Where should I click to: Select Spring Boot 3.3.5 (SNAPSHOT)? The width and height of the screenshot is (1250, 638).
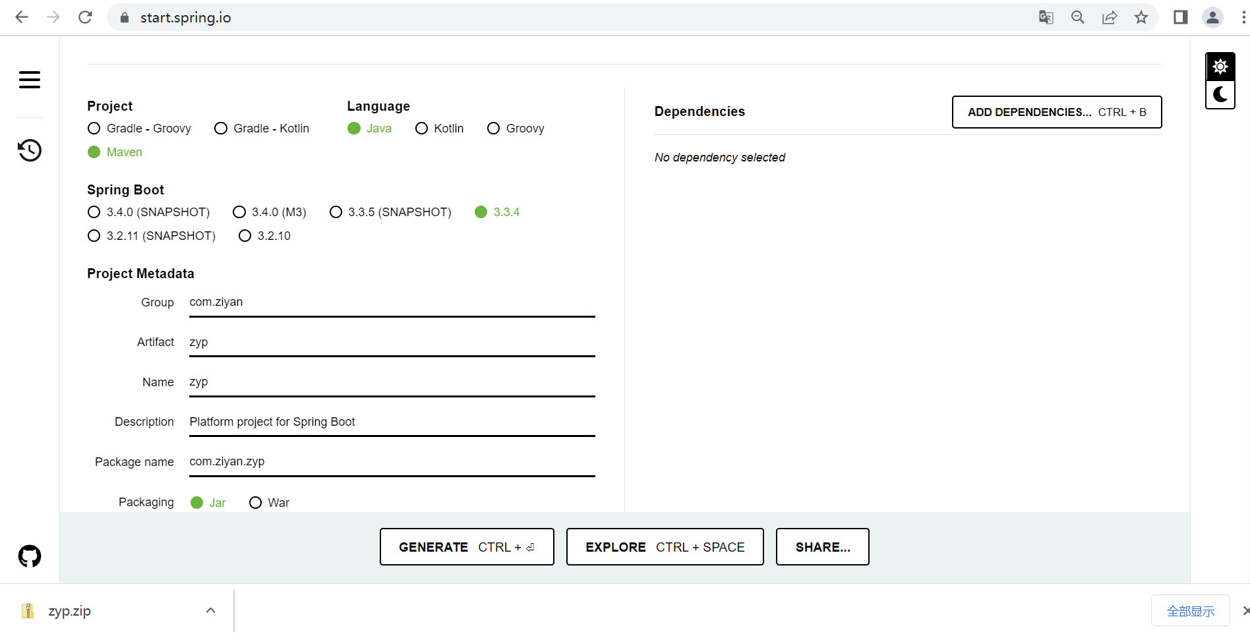pos(390,212)
